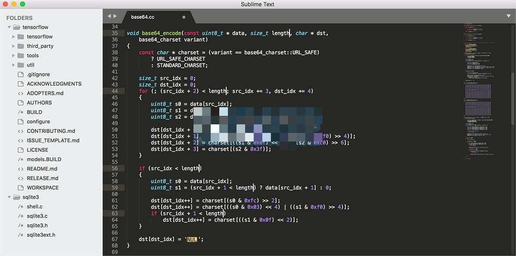Screen dimensions: 516x256
Task: Open the tab list dropdown arrow
Action: click(509, 16)
